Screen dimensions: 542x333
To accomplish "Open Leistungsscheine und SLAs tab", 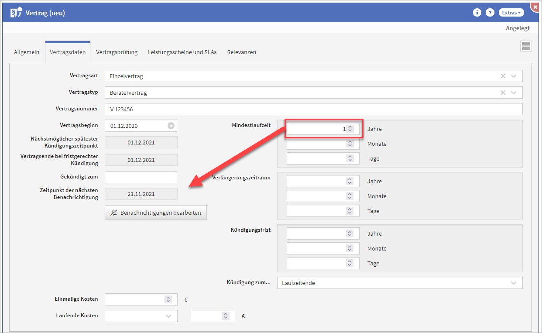I will (182, 52).
